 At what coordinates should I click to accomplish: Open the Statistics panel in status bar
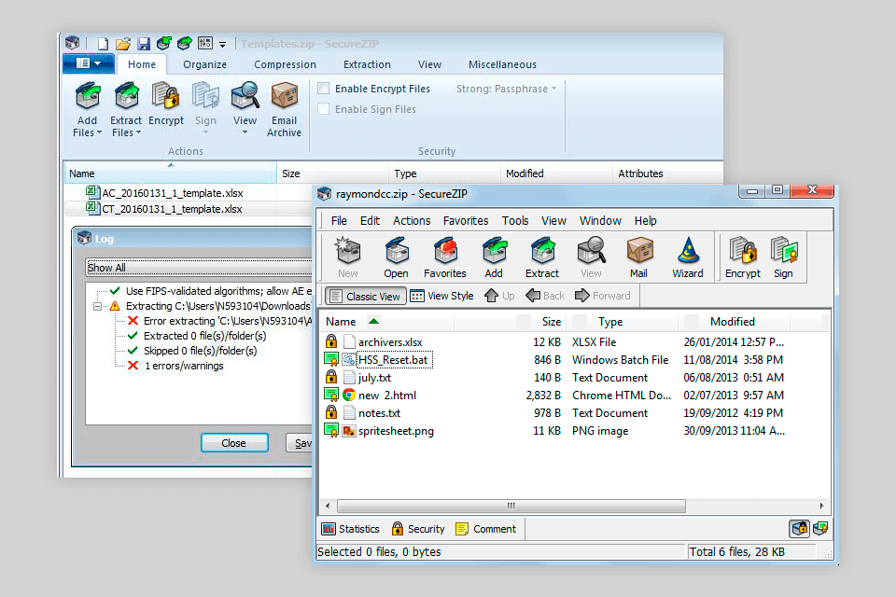[350, 529]
